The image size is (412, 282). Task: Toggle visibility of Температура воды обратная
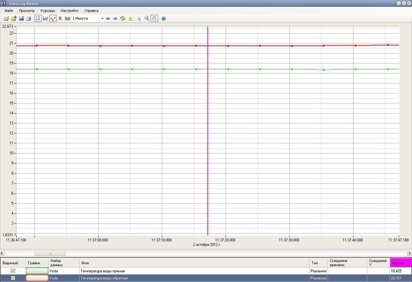point(13,278)
